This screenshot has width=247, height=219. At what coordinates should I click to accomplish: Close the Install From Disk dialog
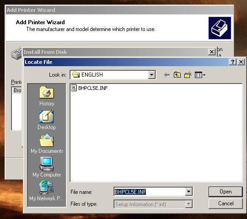(x=212, y=52)
